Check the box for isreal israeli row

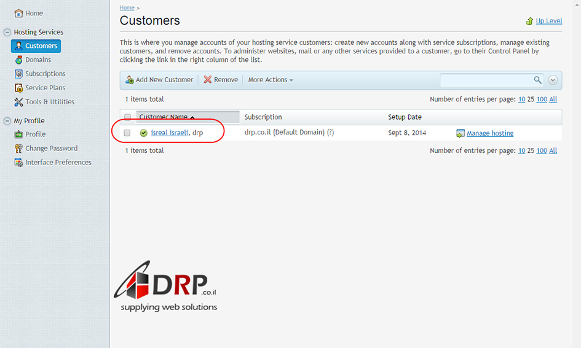coord(127,133)
